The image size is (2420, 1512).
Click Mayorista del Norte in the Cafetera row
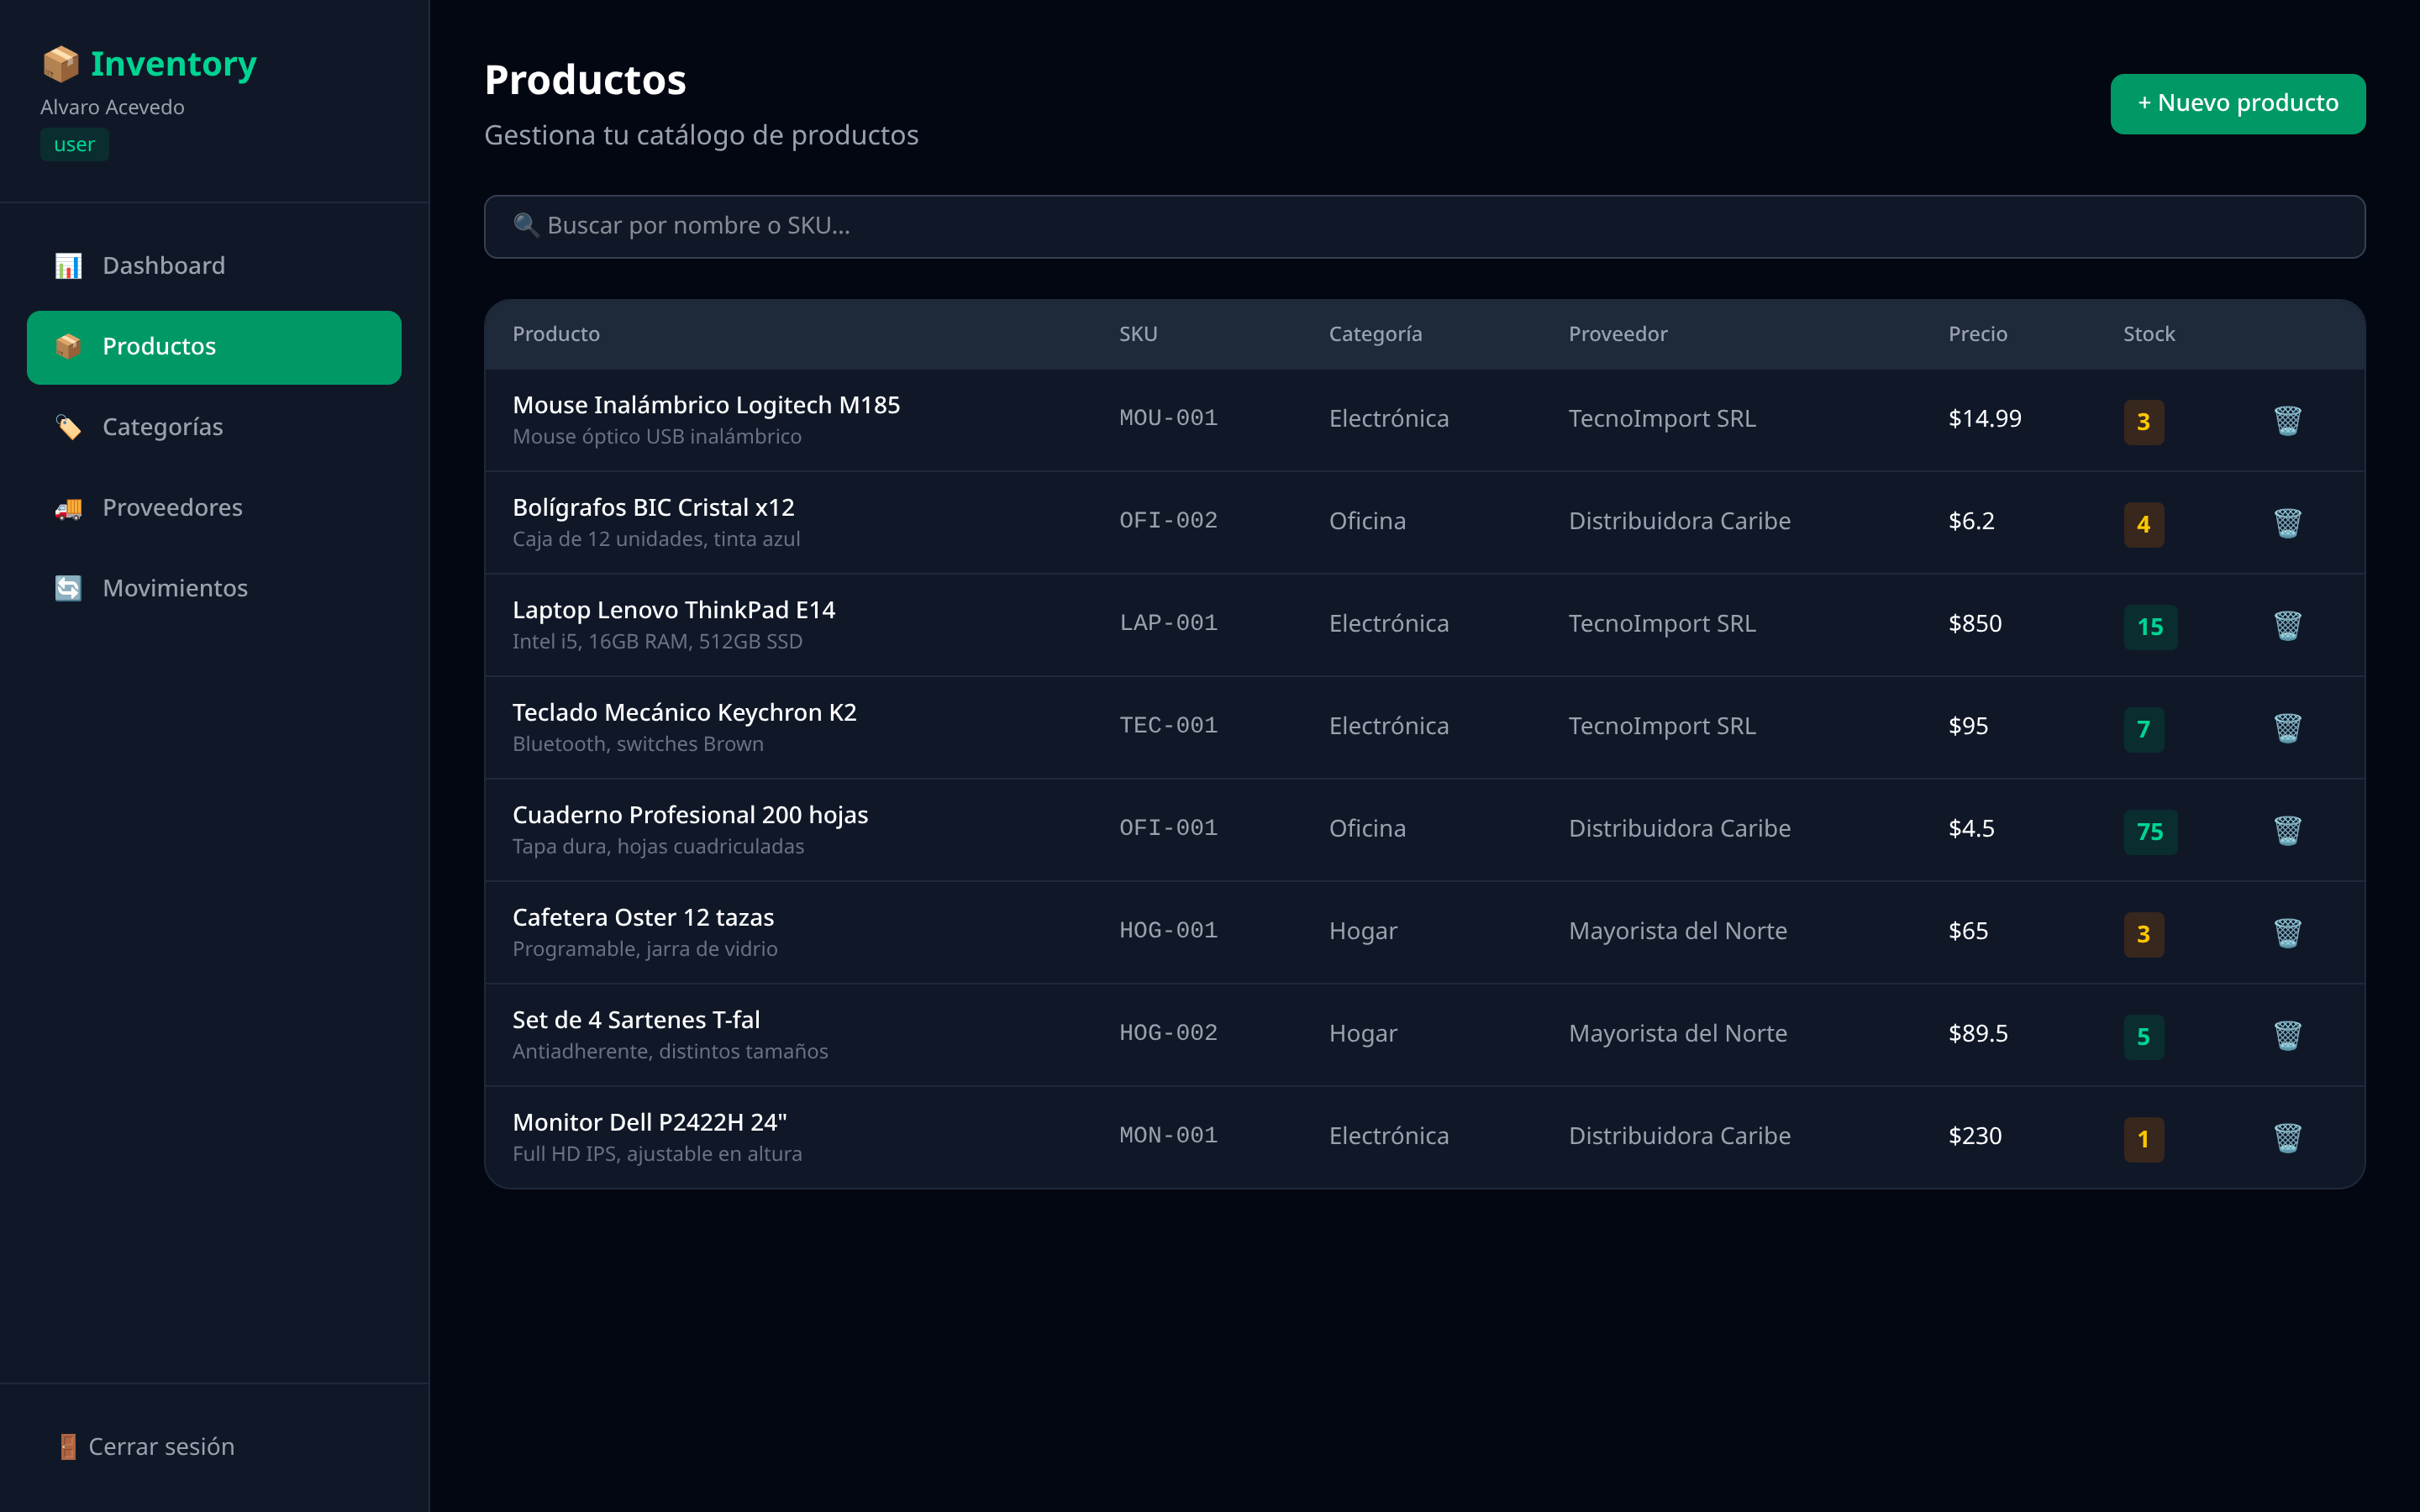pos(1677,931)
